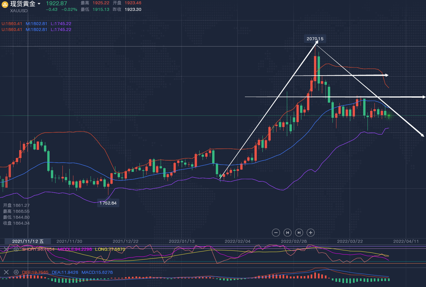The image size is (426, 287).
Task: Click the LONG:77.5870 yellow legend label
Action: point(110,249)
